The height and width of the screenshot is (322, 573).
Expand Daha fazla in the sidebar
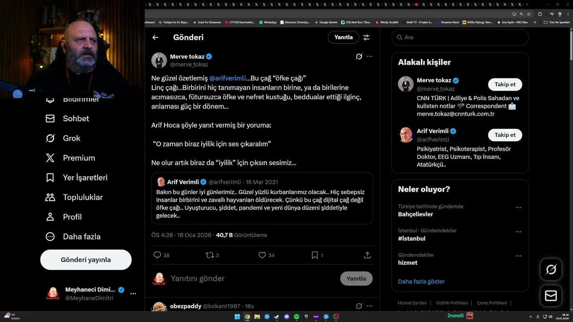[73, 237]
